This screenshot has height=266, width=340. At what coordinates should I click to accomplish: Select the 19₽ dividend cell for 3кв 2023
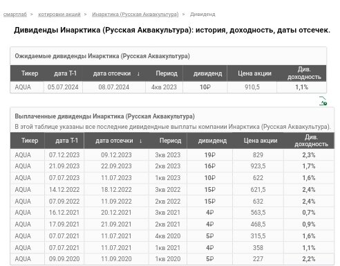pyautogui.click(x=210, y=155)
